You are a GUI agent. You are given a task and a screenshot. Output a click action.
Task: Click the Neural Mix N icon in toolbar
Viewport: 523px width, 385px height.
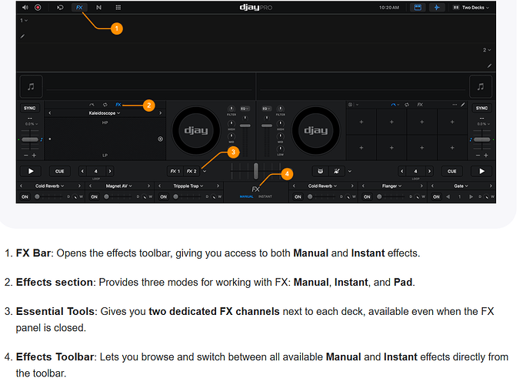(98, 8)
